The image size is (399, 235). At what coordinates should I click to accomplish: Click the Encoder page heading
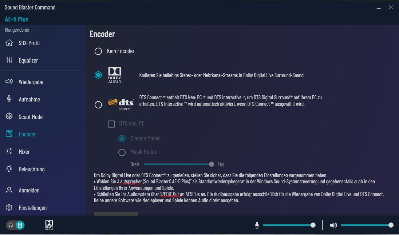pos(102,34)
